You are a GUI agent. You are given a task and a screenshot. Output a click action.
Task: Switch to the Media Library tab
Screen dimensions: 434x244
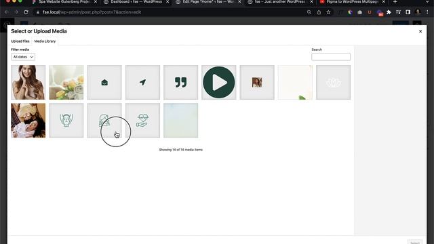coord(45,41)
